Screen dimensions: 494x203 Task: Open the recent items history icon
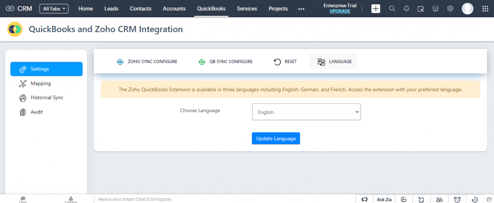[x=475, y=199]
